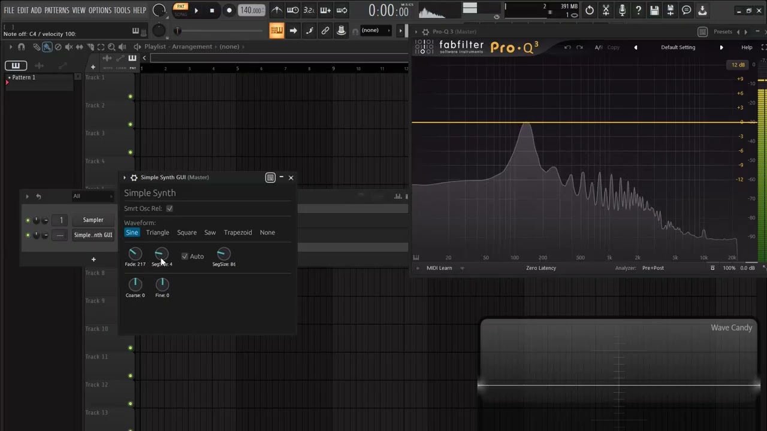Expand Simple Synth GUI window menu arrow
This screenshot has height=431, width=767.
[x=125, y=177]
